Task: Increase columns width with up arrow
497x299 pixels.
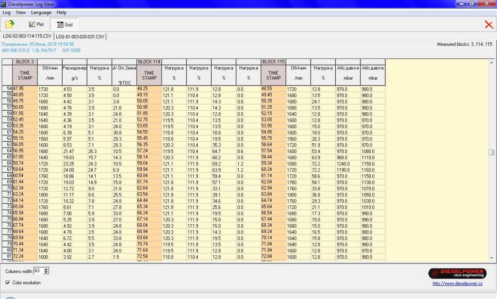Action: 46,269
